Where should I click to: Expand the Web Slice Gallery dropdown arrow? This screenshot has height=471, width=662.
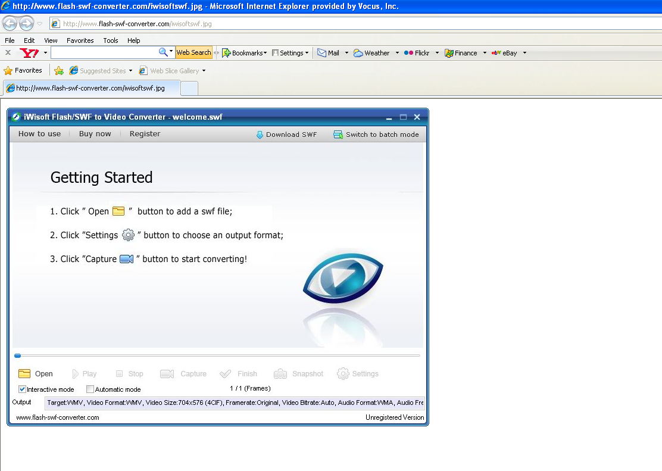point(204,70)
